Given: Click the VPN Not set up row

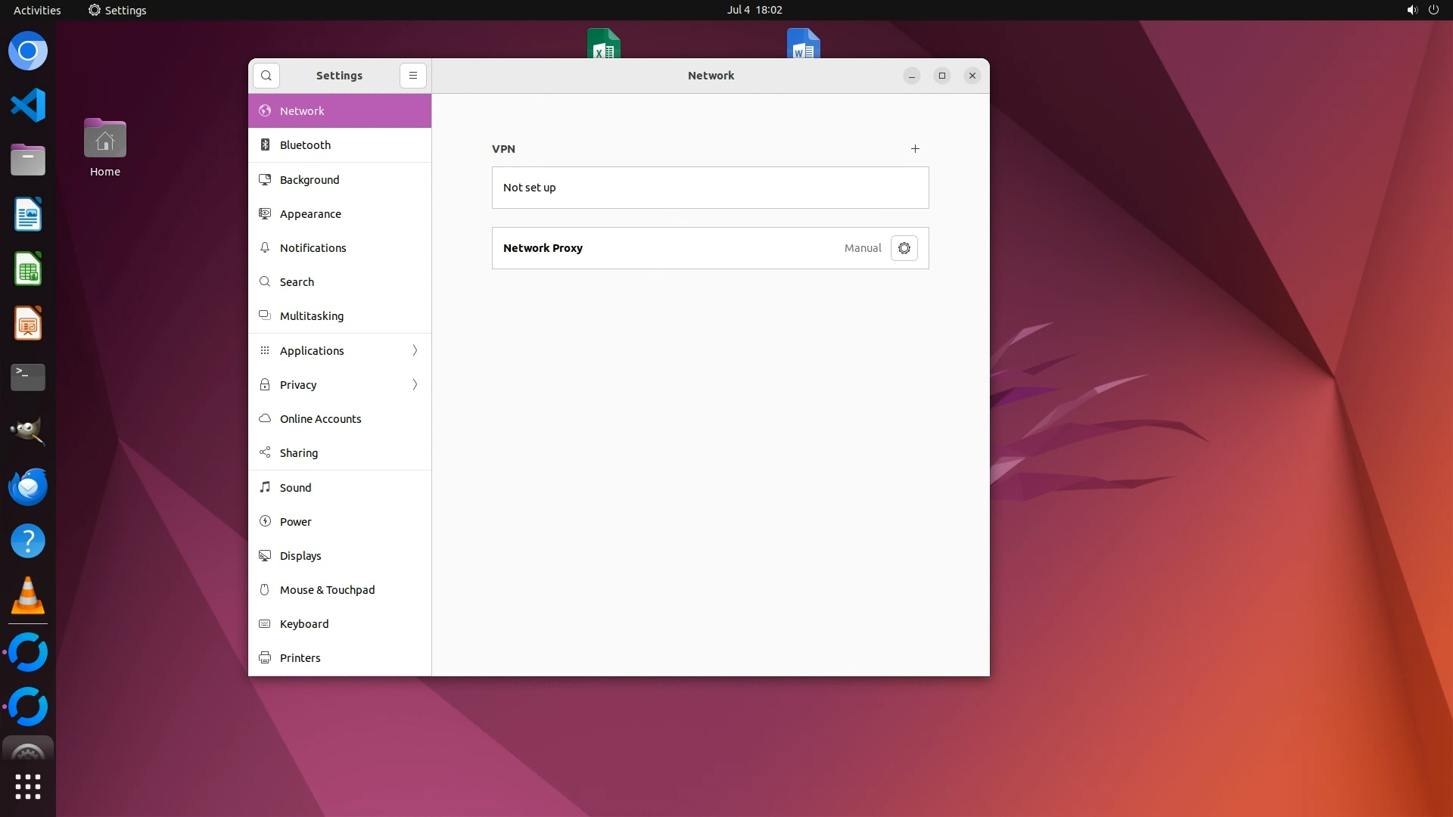Looking at the screenshot, I should [x=710, y=188].
